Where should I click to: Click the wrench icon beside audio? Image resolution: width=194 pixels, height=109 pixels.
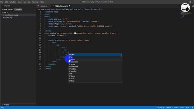70,71
